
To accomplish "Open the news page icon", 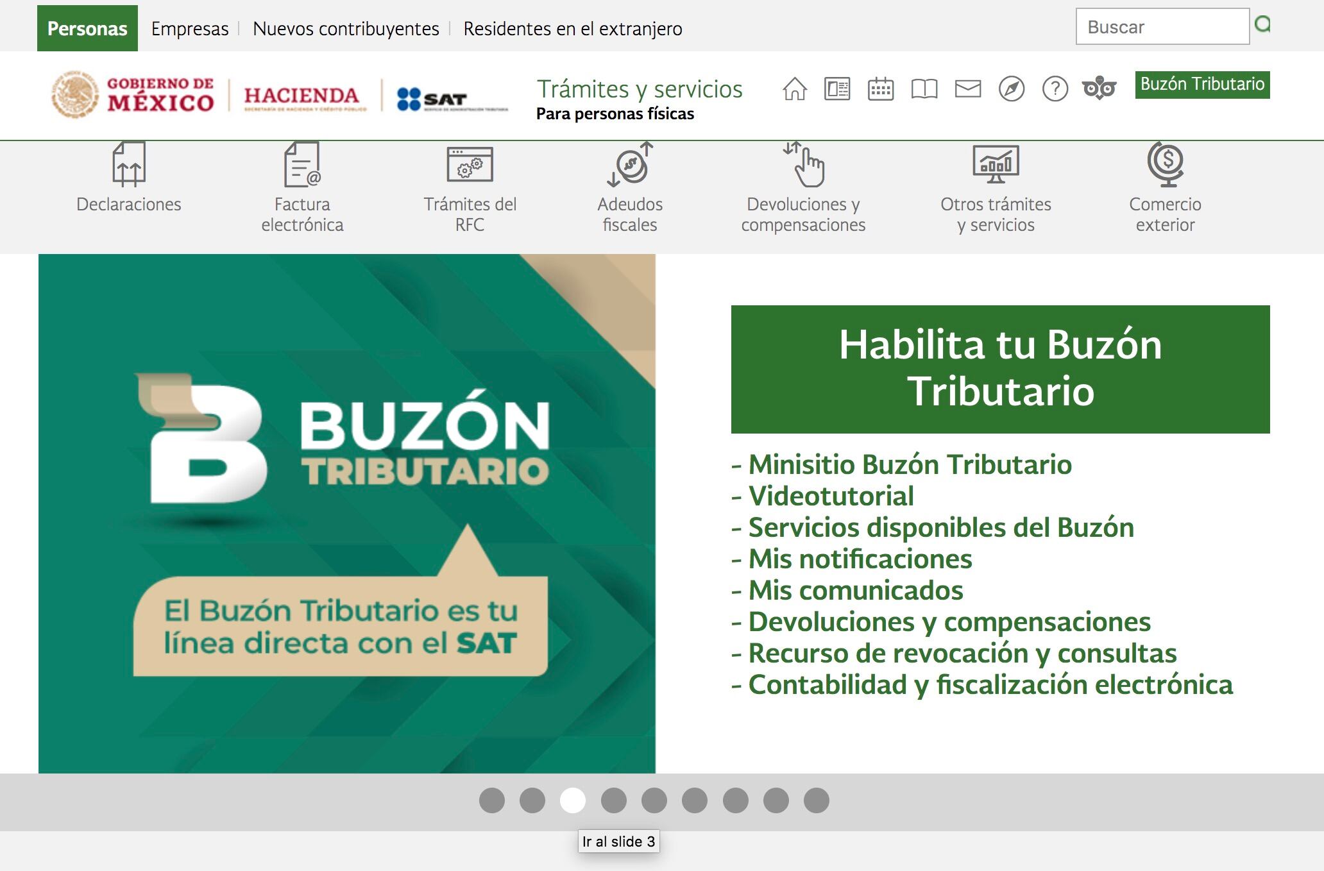I will [837, 89].
